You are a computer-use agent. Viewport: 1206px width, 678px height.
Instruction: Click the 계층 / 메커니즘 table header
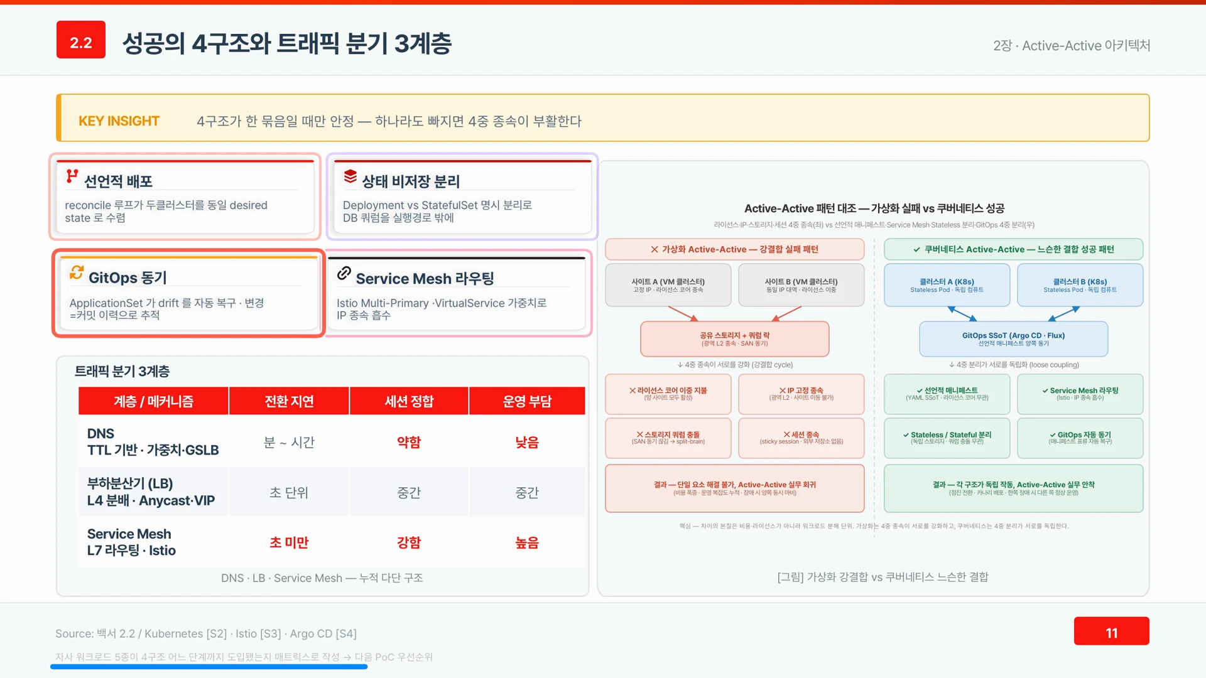(x=153, y=401)
